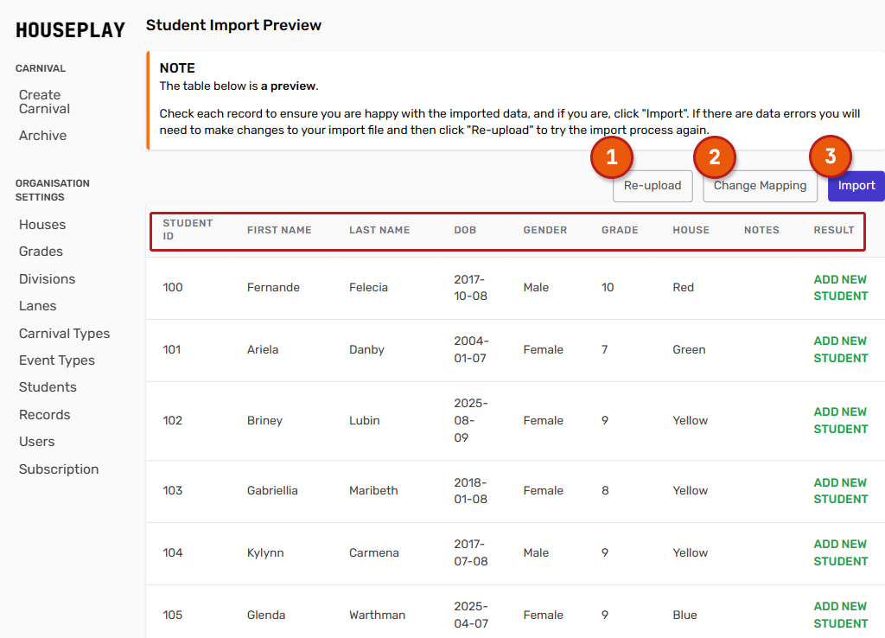This screenshot has height=638, width=885.
Task: Click Add New Student result for Ariela
Action: [x=840, y=350]
